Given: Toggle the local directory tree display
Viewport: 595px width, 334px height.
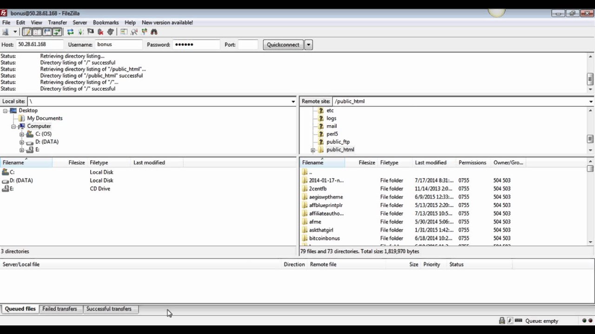Looking at the screenshot, I should (x=37, y=32).
